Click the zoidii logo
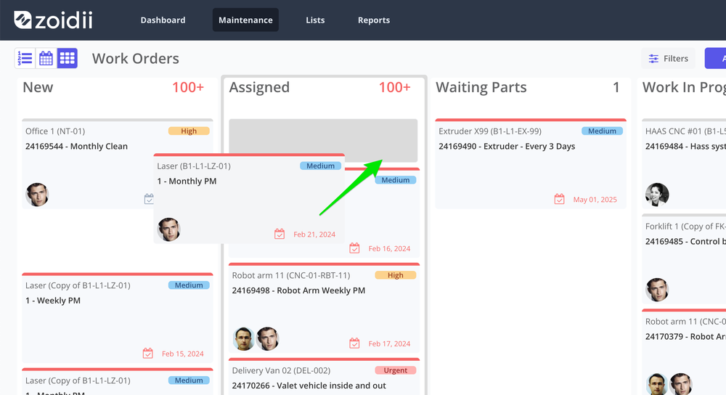The height and width of the screenshot is (395, 726). pos(53,20)
